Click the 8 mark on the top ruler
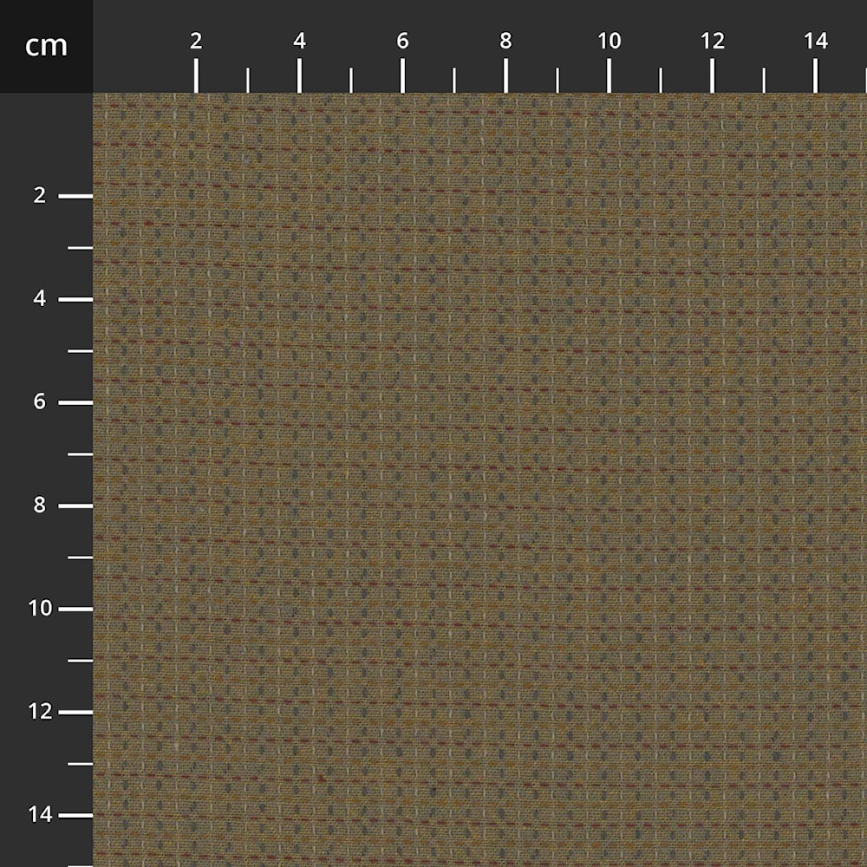The height and width of the screenshot is (867, 867). pyautogui.click(x=505, y=41)
